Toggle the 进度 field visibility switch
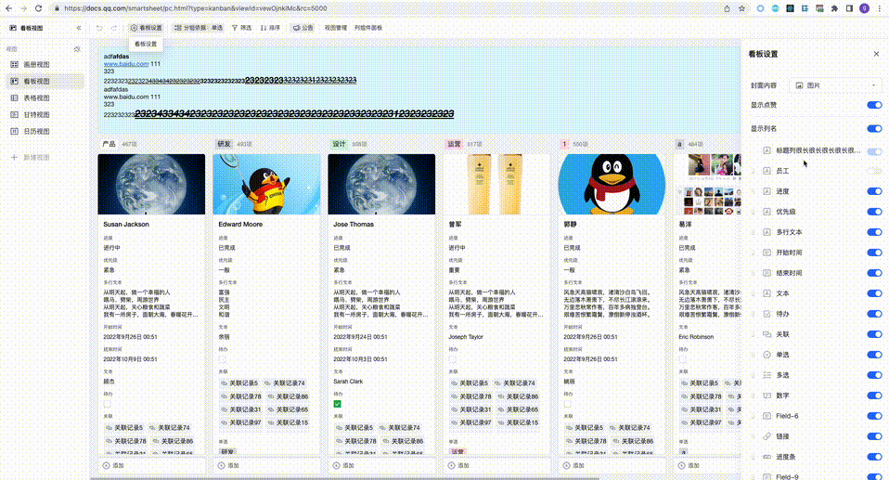This screenshot has height=480, width=889. coord(874,191)
